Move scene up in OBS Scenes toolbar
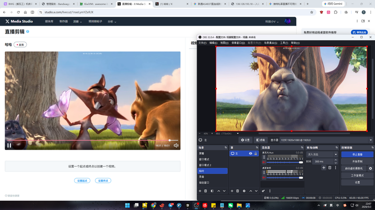 click(218, 191)
